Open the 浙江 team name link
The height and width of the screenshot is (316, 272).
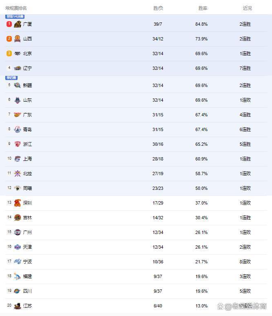pos(27,144)
